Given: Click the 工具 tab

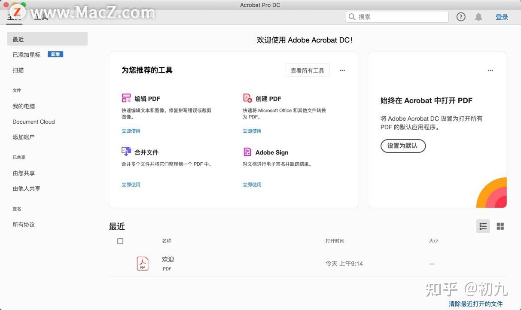Looking at the screenshot, I should 41,17.
